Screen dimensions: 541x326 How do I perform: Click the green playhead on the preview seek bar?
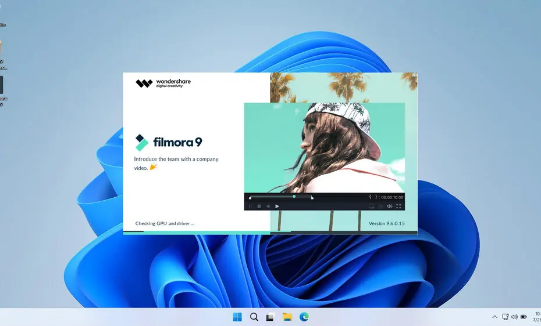[294, 197]
